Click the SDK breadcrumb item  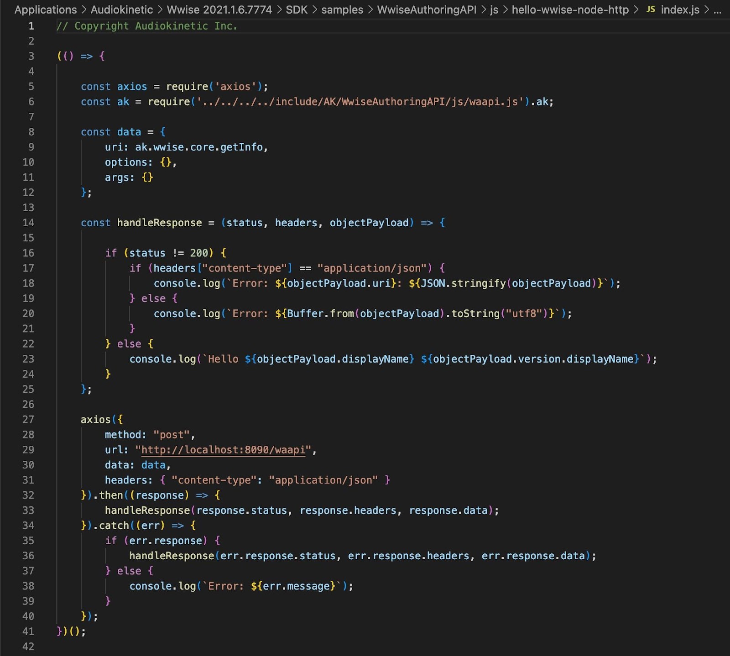[x=297, y=10]
